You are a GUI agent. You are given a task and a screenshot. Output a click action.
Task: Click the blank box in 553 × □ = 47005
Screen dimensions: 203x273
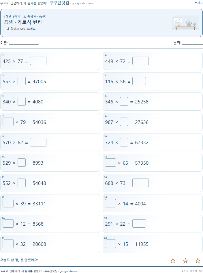[22, 81]
